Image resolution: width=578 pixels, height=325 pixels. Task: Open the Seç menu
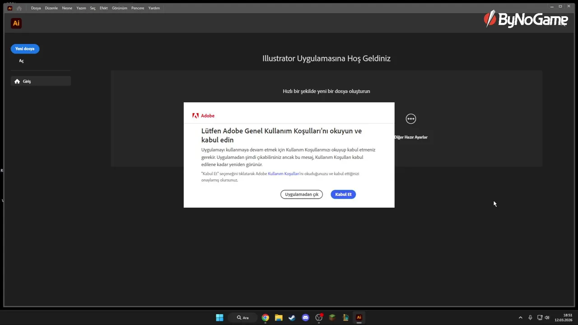[93, 8]
